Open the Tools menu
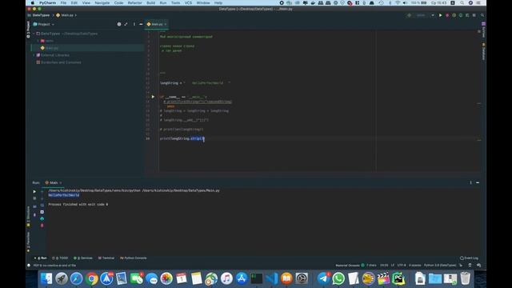Image resolution: width=512 pixels, height=288 pixels. pyautogui.click(x=176, y=3)
